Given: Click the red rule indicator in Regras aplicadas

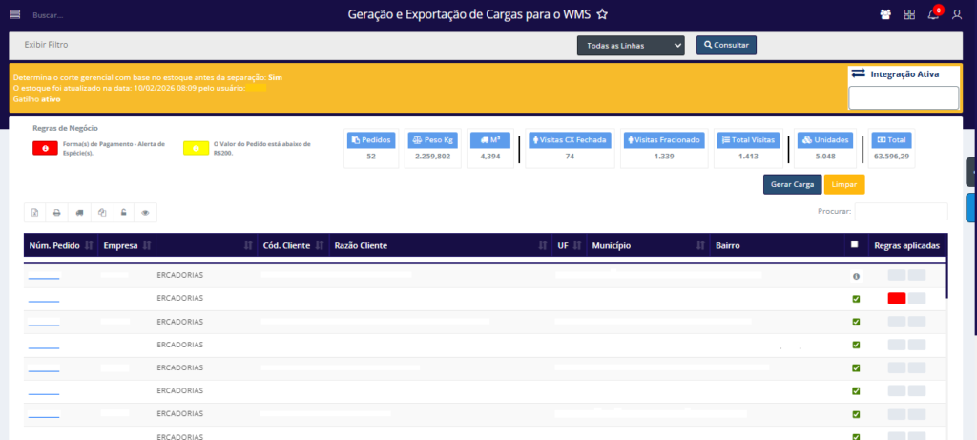Looking at the screenshot, I should (x=896, y=299).
